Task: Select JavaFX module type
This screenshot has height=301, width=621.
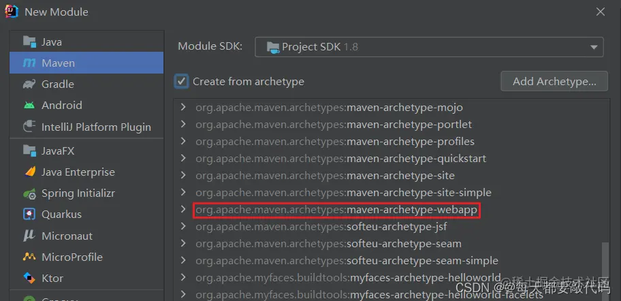Action: click(86, 151)
